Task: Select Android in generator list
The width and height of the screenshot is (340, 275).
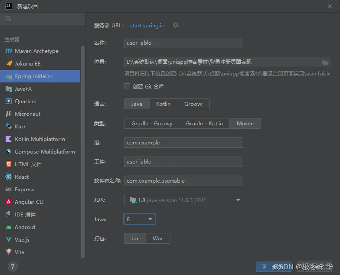Action: coord(40,227)
